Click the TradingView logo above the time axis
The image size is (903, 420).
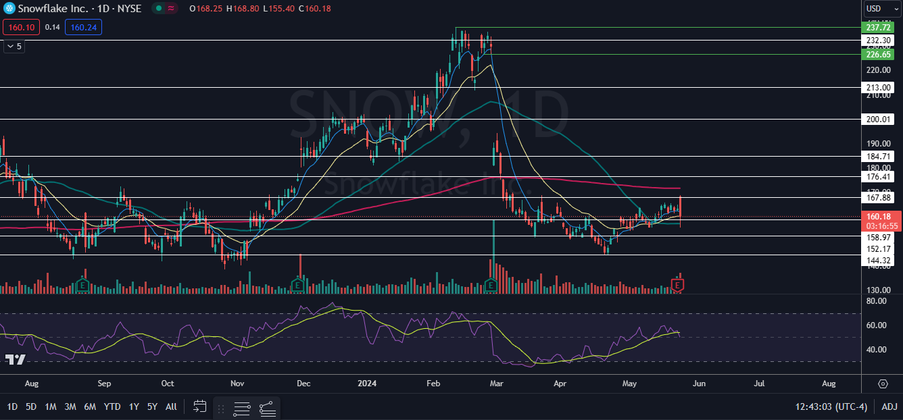point(15,359)
